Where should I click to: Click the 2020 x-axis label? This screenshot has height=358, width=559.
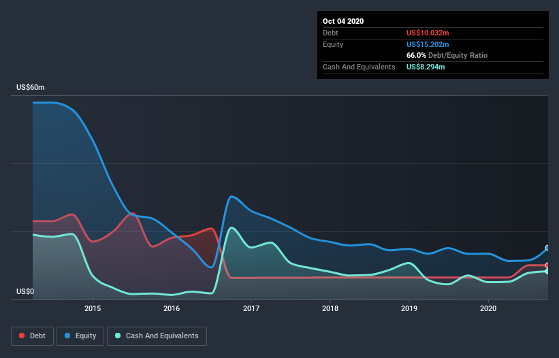pyautogui.click(x=488, y=308)
